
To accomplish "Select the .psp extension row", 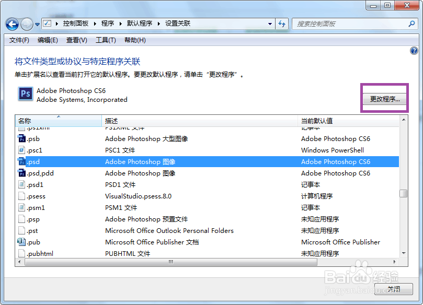I will [x=207, y=219].
